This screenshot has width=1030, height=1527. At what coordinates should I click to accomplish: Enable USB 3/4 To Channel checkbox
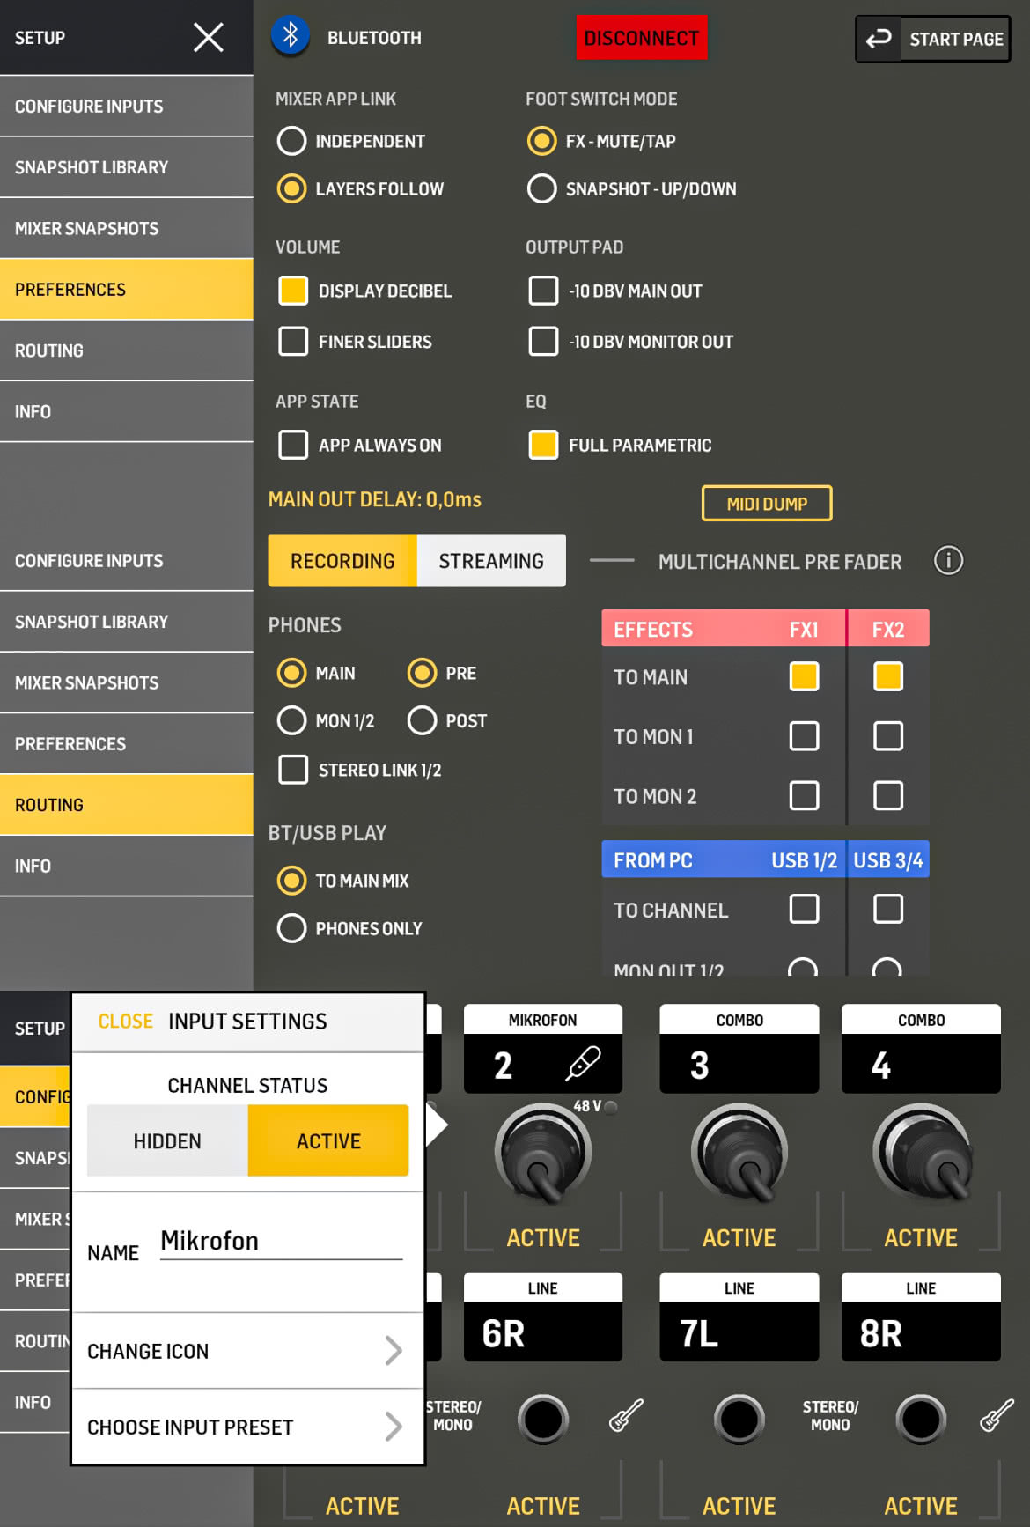click(x=888, y=909)
